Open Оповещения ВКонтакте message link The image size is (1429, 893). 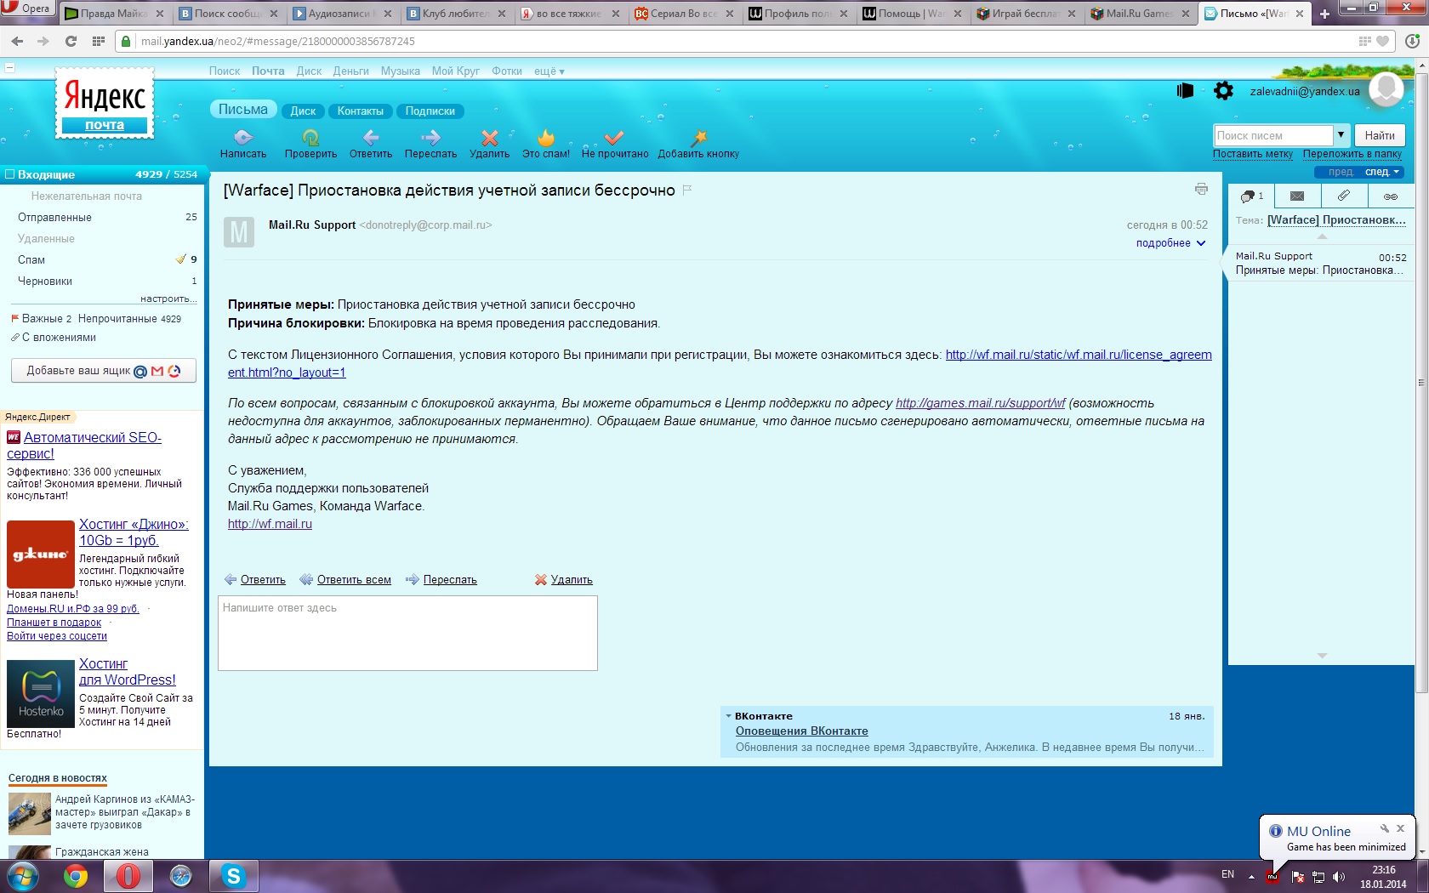click(801, 731)
